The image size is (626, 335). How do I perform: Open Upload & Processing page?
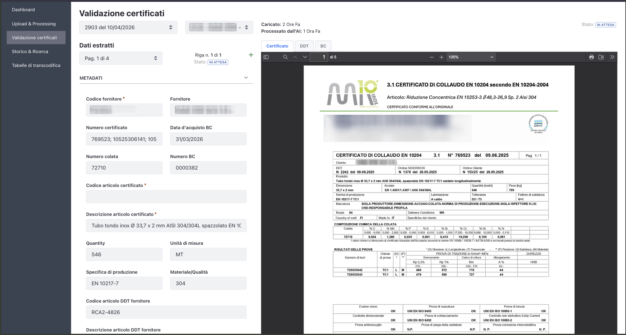[34, 24]
